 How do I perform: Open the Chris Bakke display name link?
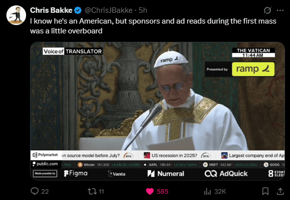coord(51,10)
